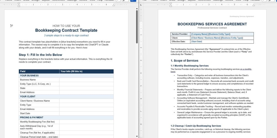Click 'Entity Type (LLC, S-Corp, etc.)' cell

click(x=39, y=84)
